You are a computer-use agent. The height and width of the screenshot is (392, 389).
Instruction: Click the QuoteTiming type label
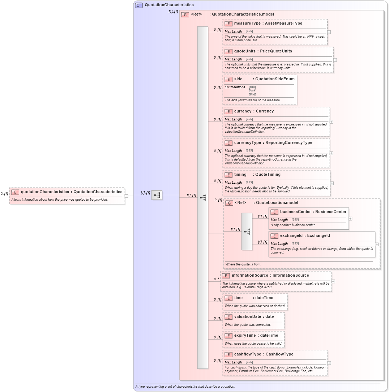[268, 174]
